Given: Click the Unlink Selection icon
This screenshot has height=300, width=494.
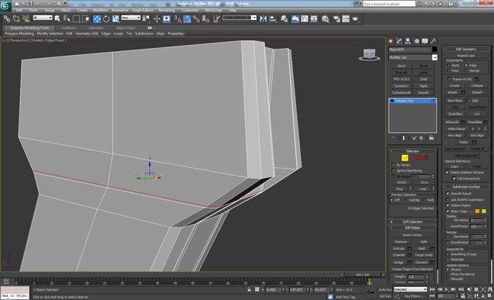Looking at the screenshot, I should [x=16, y=19].
